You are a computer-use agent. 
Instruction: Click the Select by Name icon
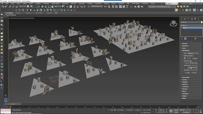point(31,6)
